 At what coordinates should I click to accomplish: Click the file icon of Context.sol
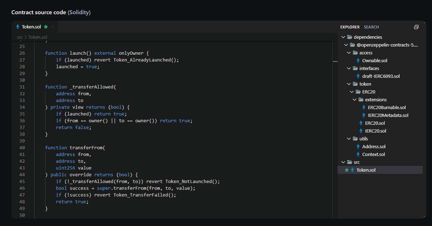358,154
